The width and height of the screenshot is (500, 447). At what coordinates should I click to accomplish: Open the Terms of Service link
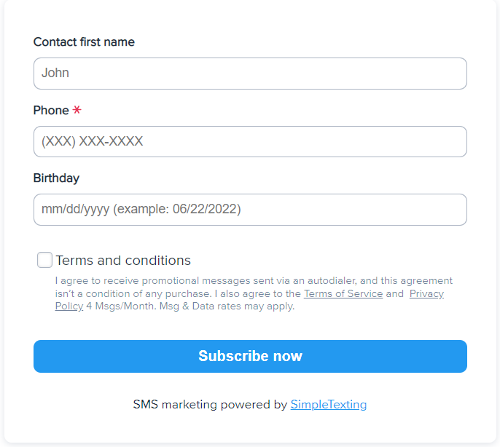(x=343, y=293)
